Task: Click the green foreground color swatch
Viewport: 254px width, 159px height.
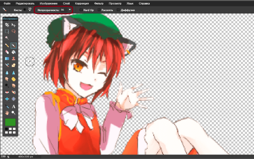Action: point(10,122)
